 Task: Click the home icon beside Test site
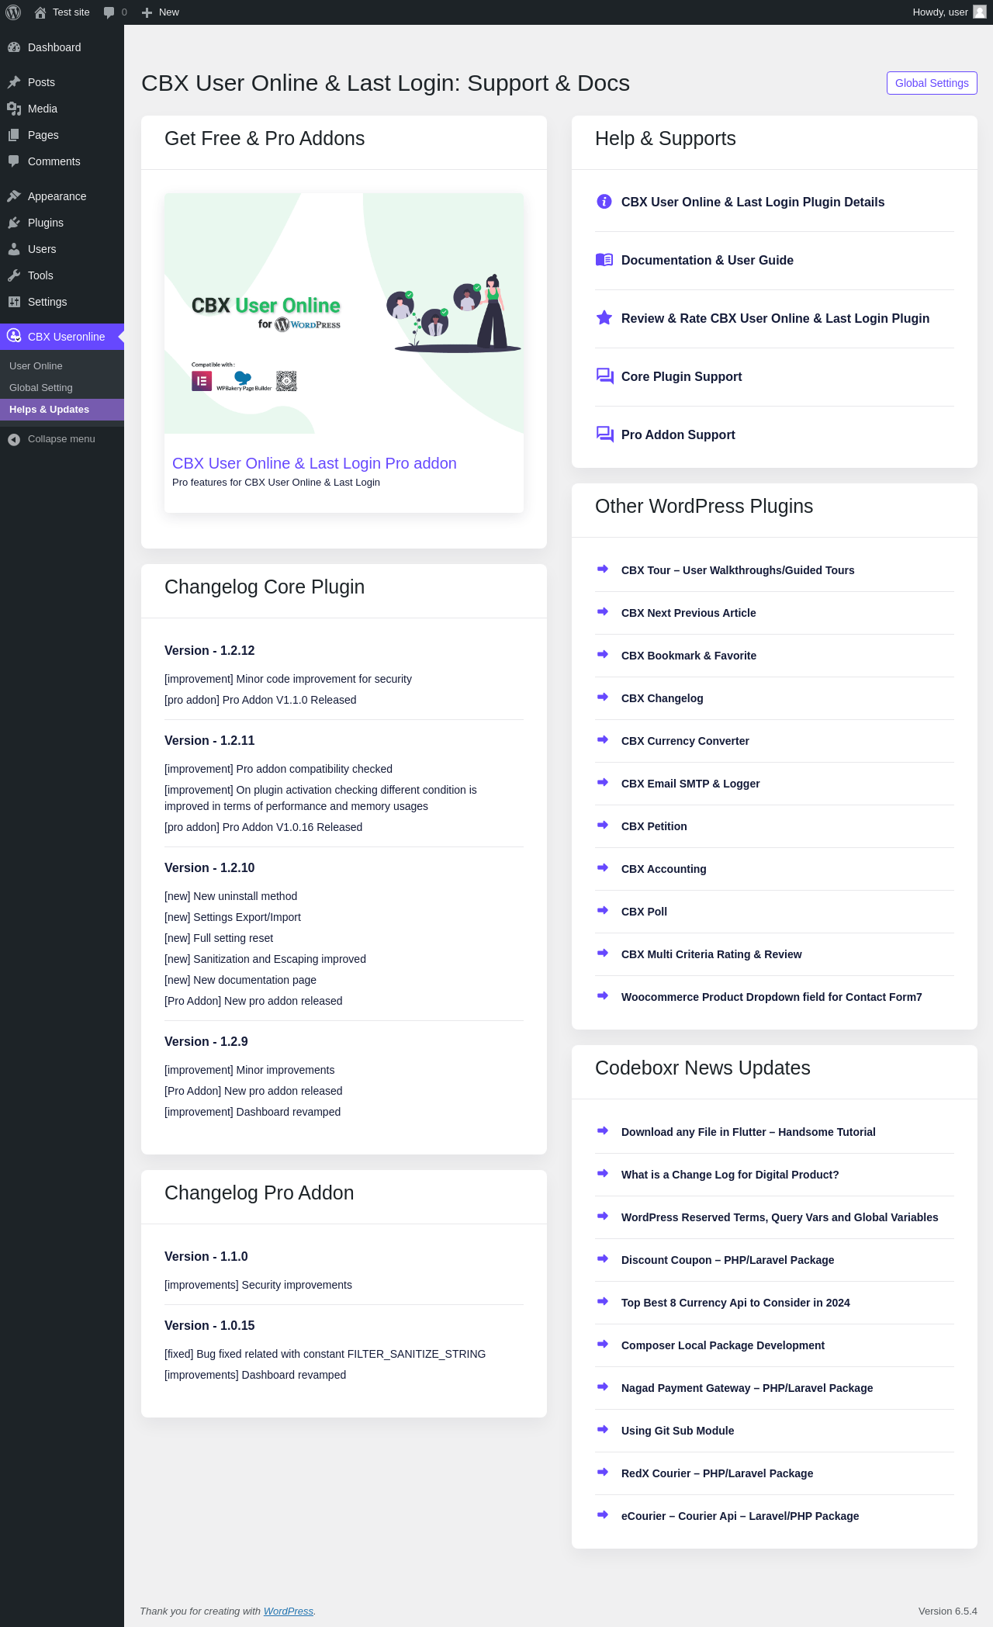coord(40,12)
